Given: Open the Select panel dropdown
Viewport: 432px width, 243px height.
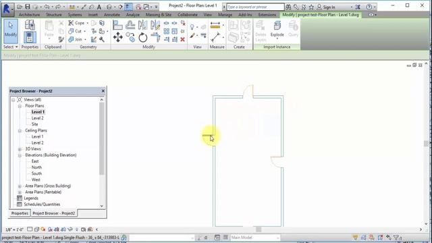Looking at the screenshot, I should (10, 47).
